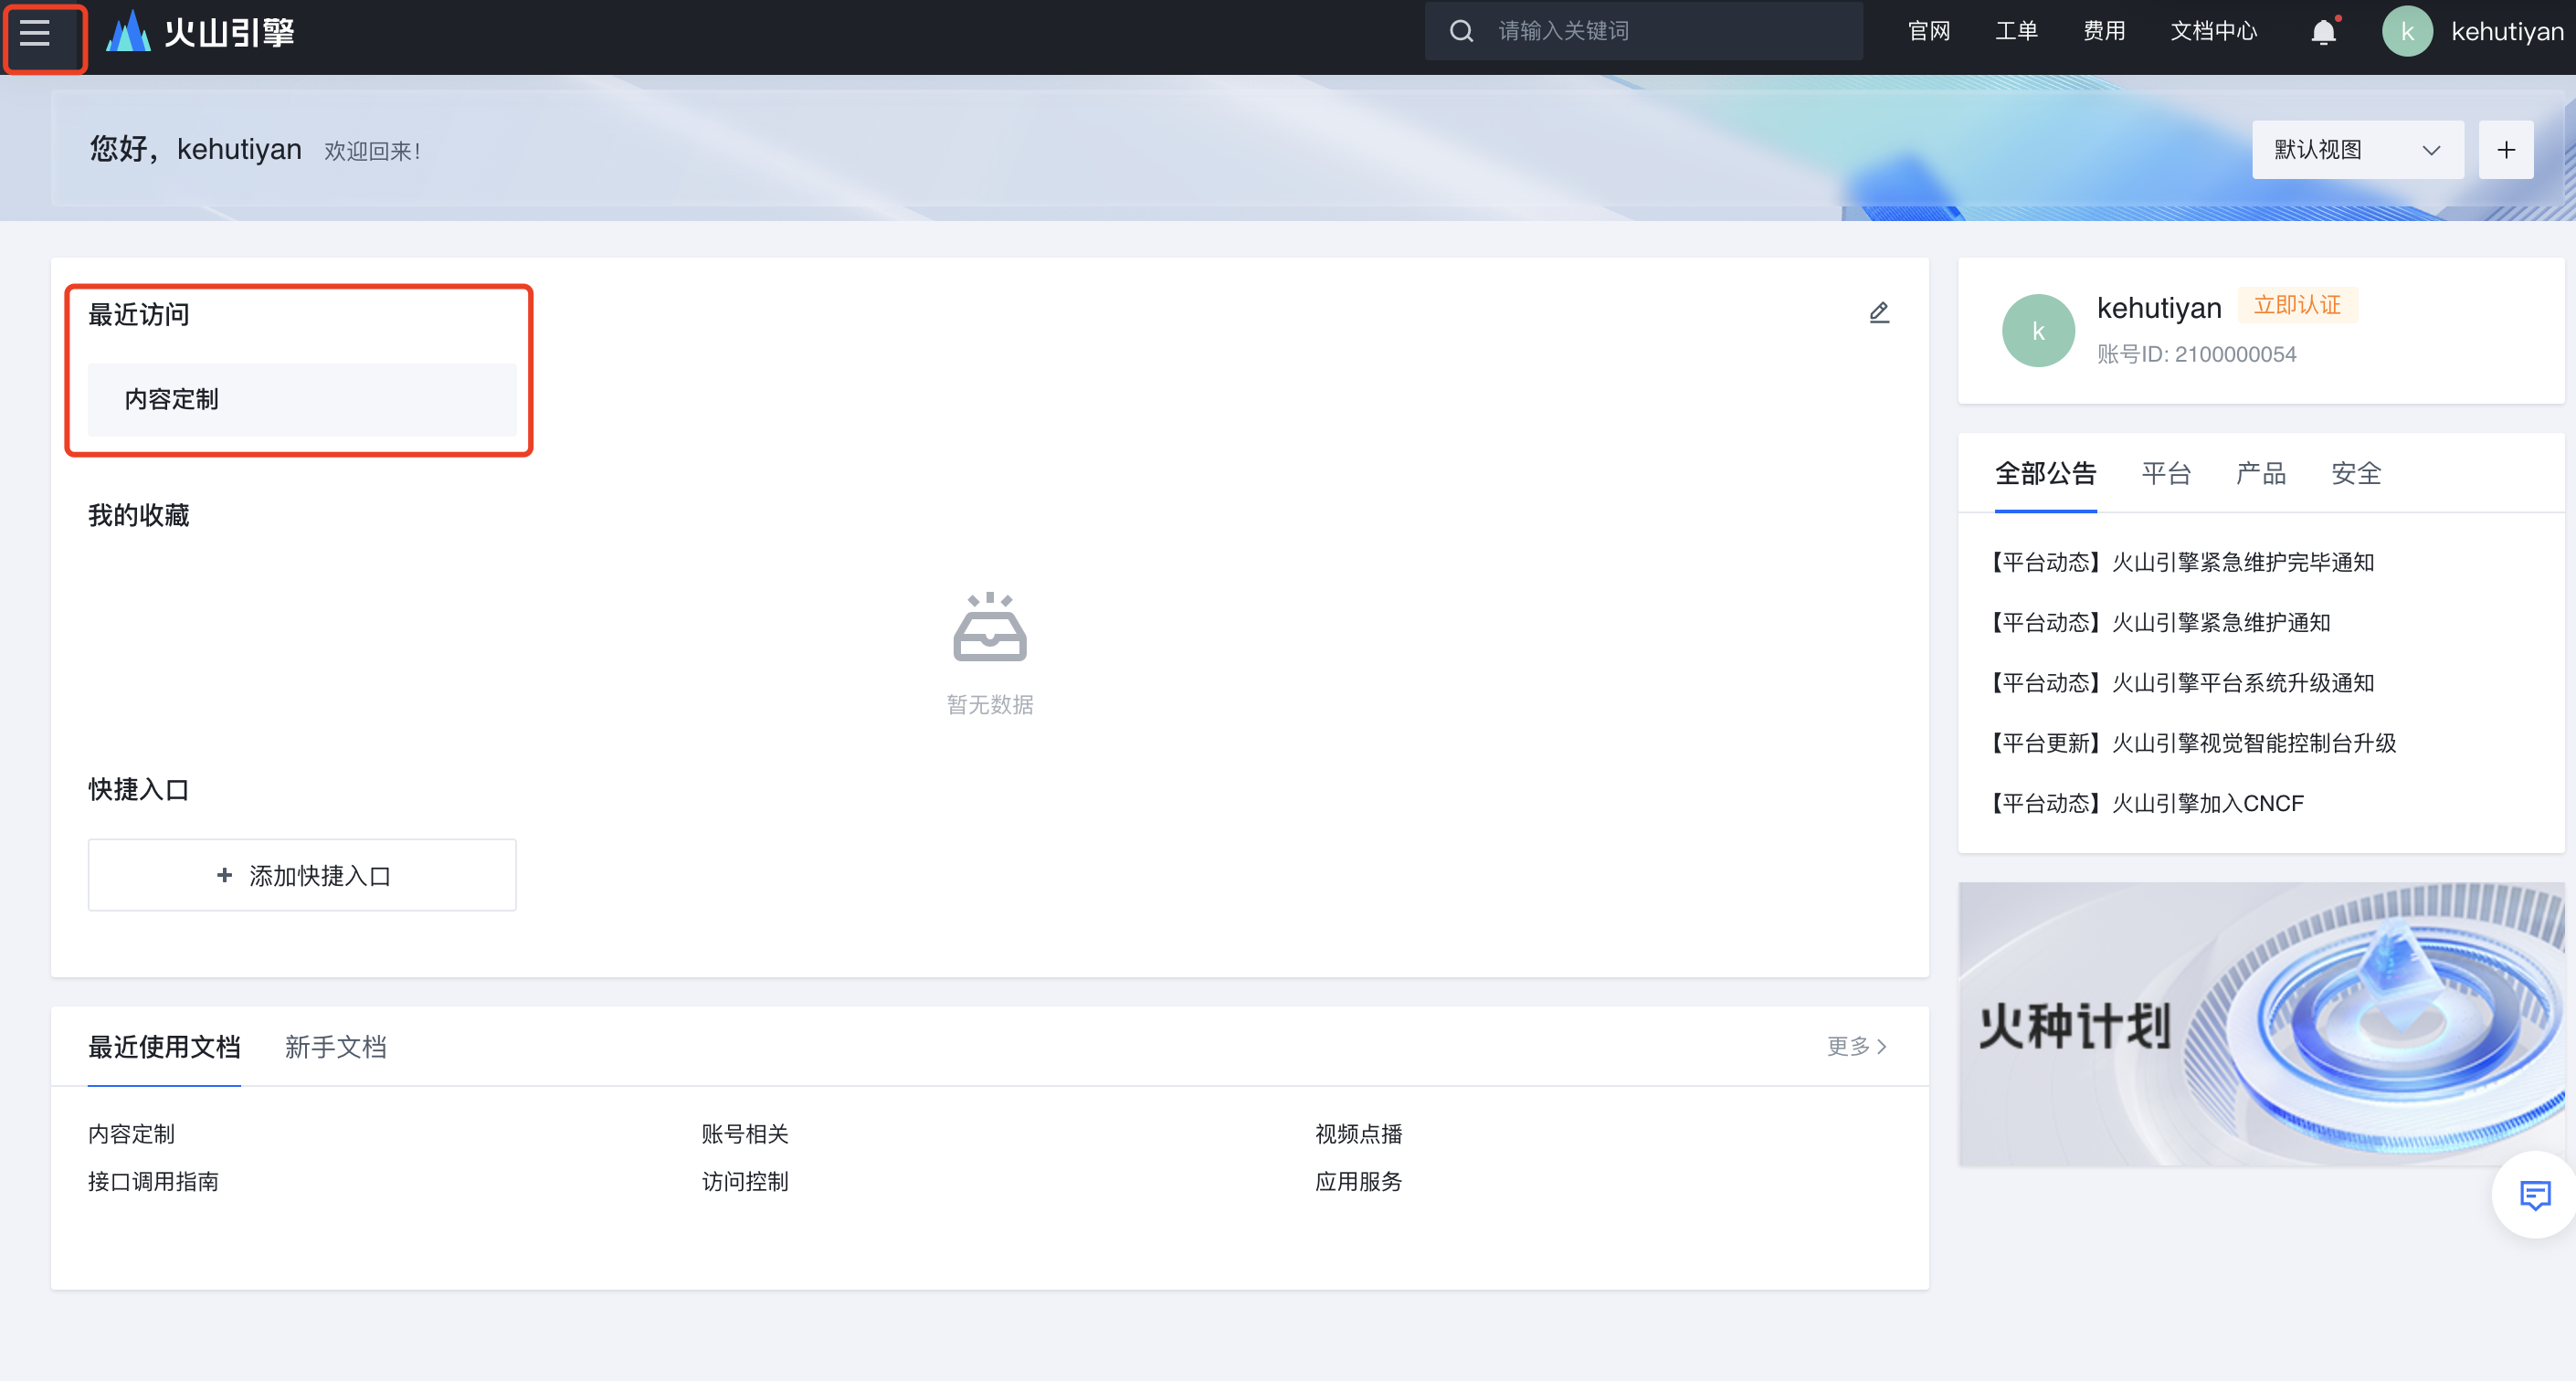Open 火山引擎紧急维护通知 announcement
This screenshot has width=2576, height=1381.
point(2156,622)
